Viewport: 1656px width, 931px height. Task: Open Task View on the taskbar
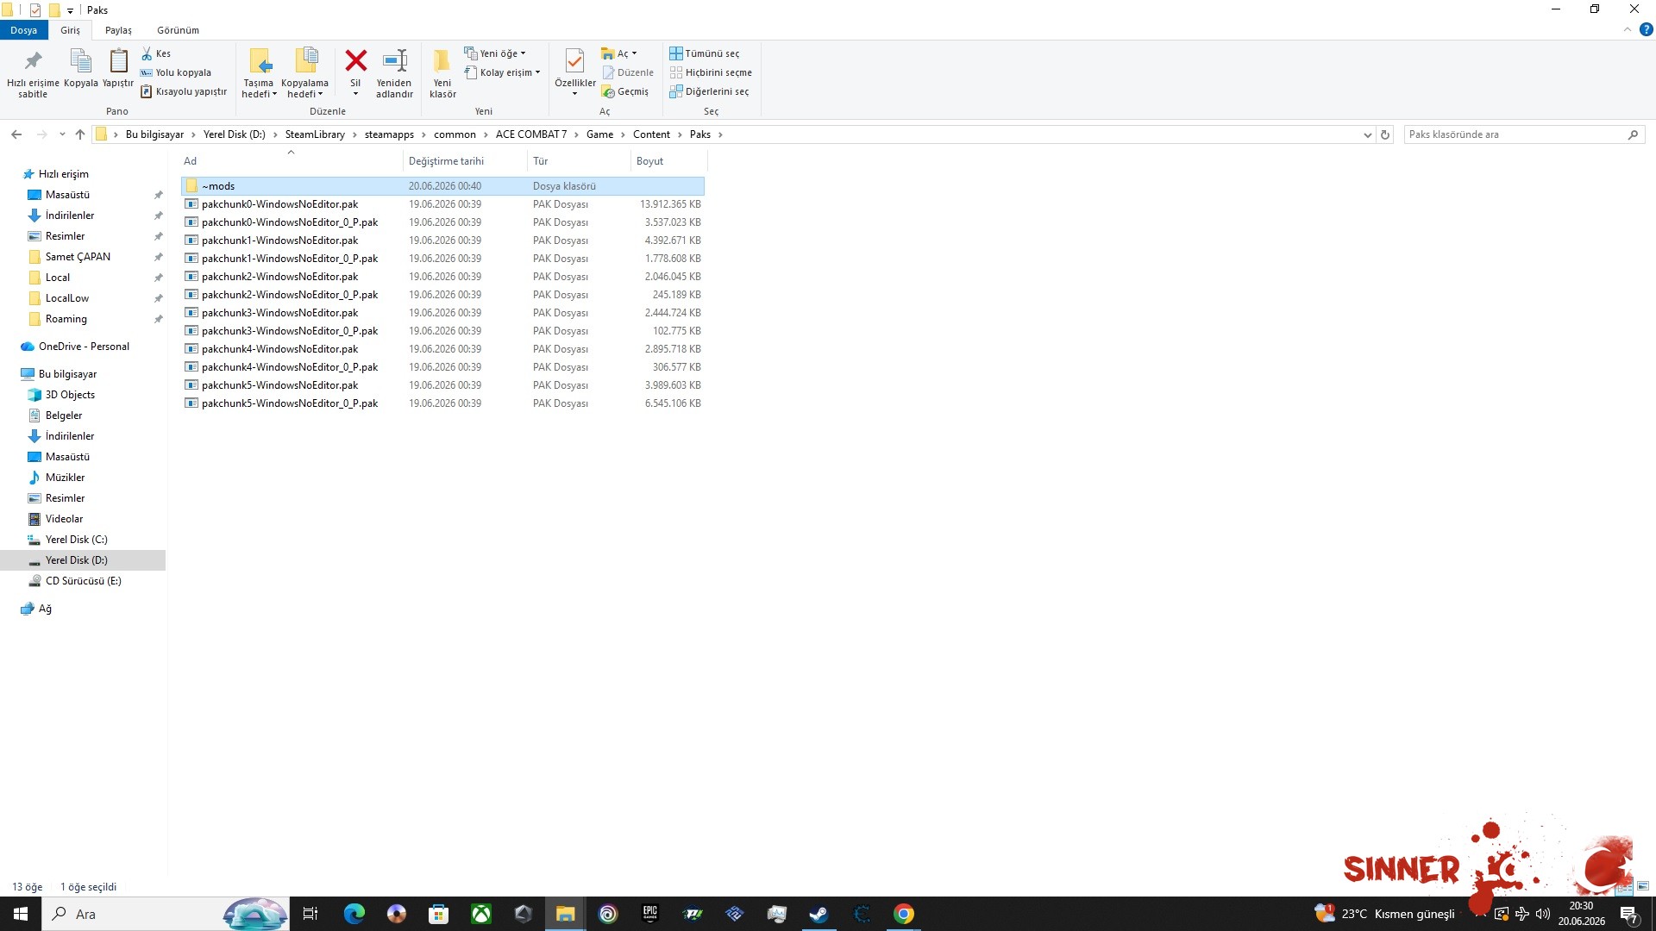310,914
